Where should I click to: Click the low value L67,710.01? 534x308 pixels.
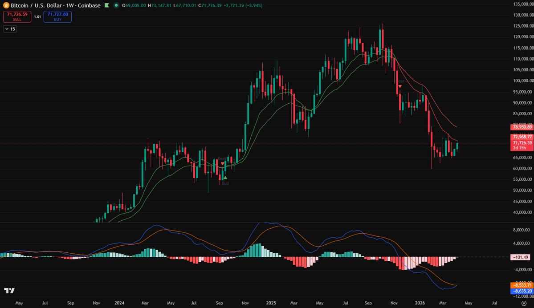(x=184, y=5)
